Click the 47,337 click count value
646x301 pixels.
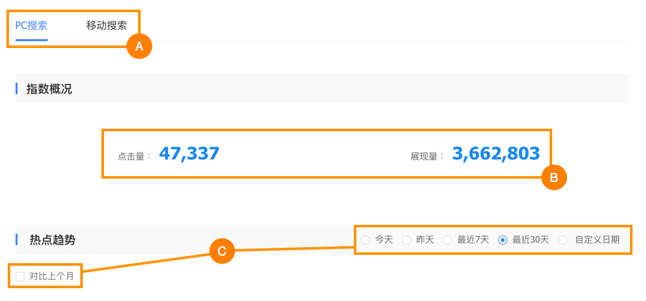tap(189, 154)
